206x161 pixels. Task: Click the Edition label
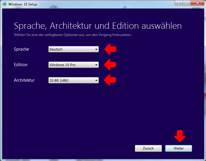(21, 65)
